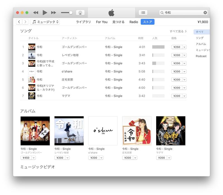Click すべて見る link for songs

point(178,31)
